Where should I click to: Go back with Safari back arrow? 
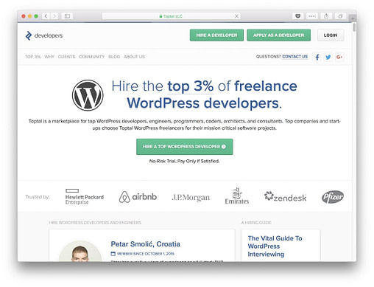tap(46, 16)
